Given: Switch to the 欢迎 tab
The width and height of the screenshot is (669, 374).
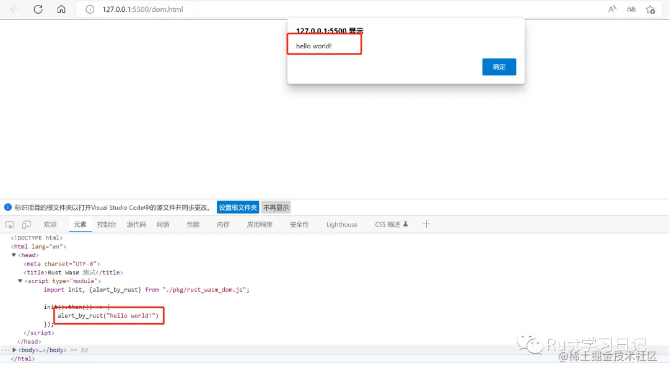Looking at the screenshot, I should tap(50, 225).
